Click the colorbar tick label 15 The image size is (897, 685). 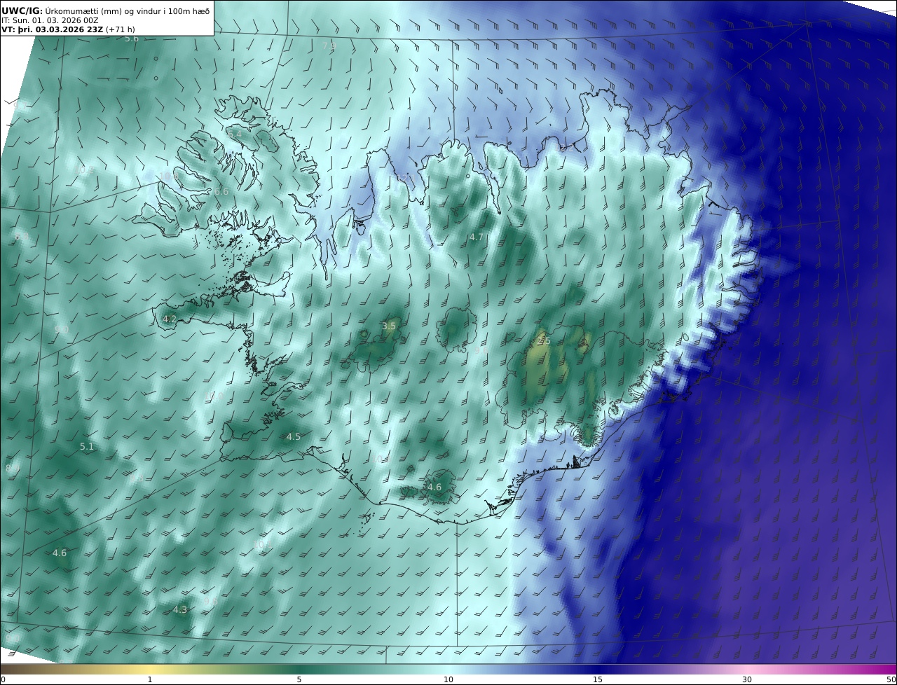point(598,679)
